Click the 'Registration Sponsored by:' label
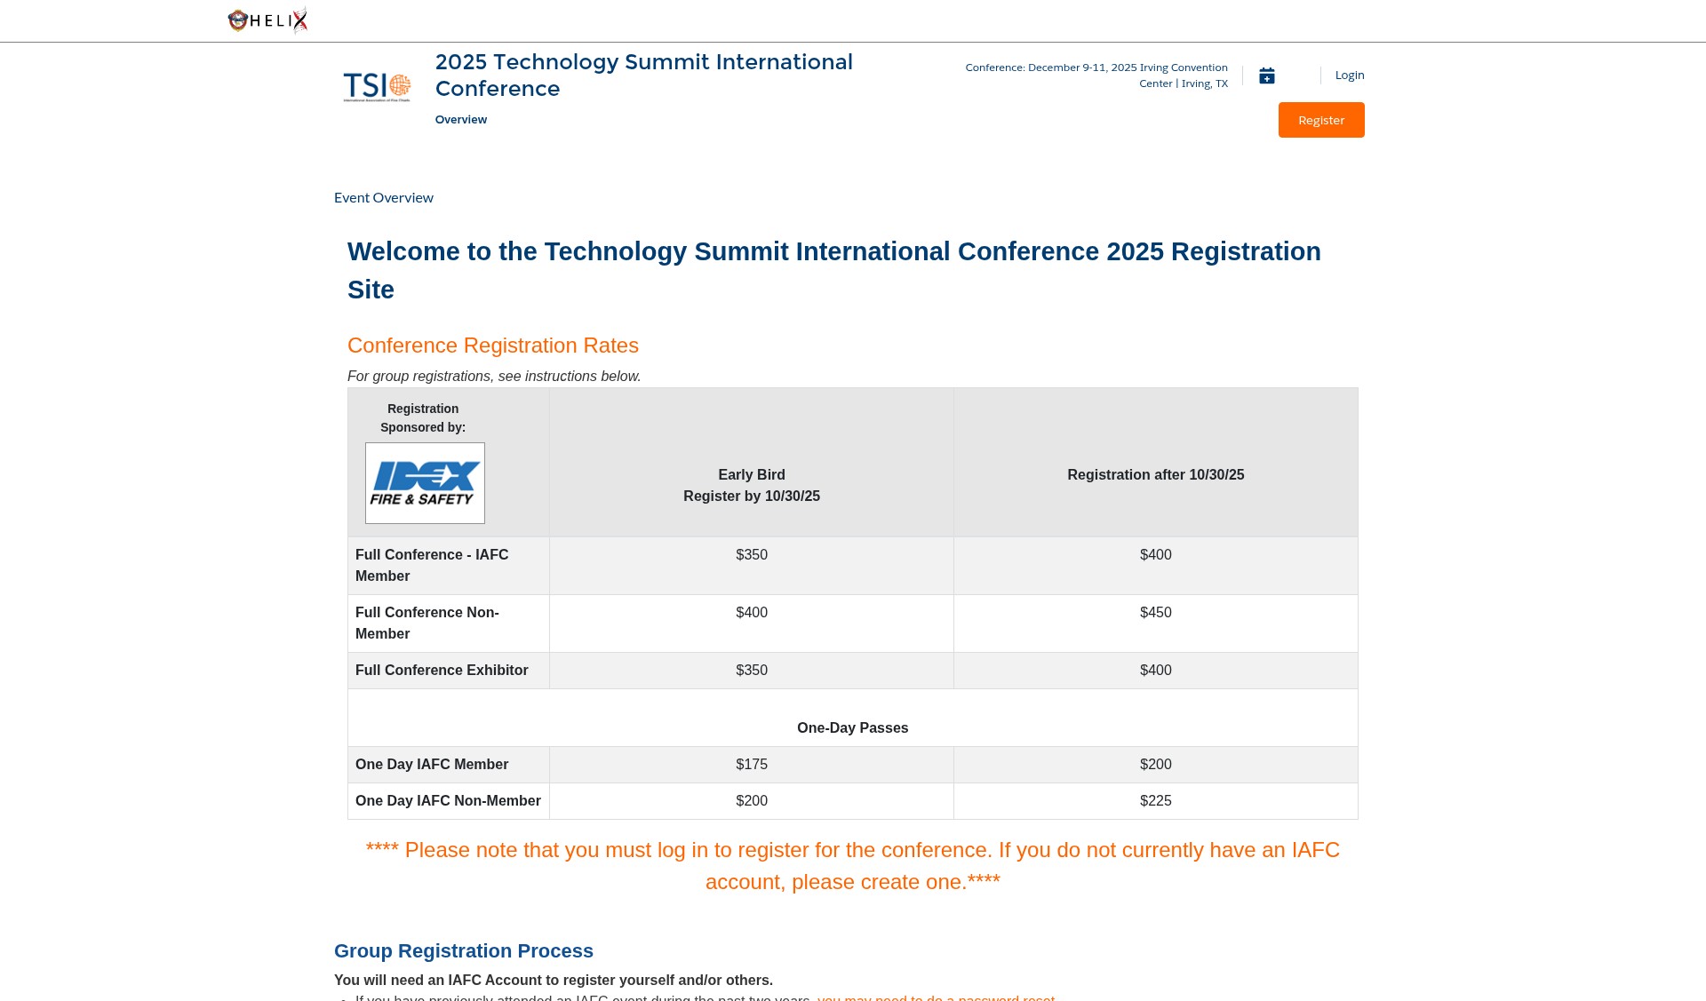The image size is (1706, 1001). (x=423, y=418)
